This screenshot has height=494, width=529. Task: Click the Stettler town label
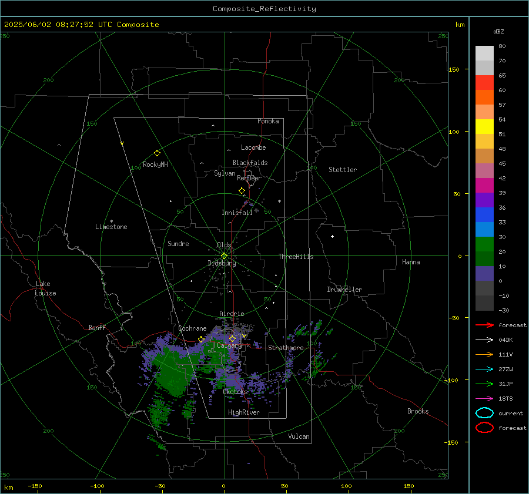coord(343,170)
